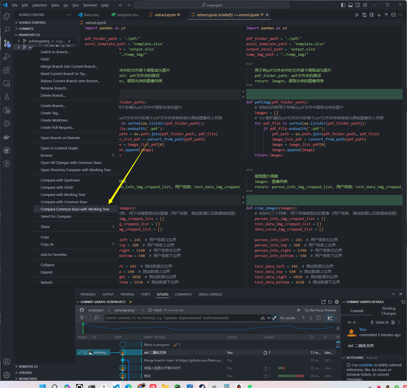Toggle Match Whole Word in commit search

click(263, 318)
